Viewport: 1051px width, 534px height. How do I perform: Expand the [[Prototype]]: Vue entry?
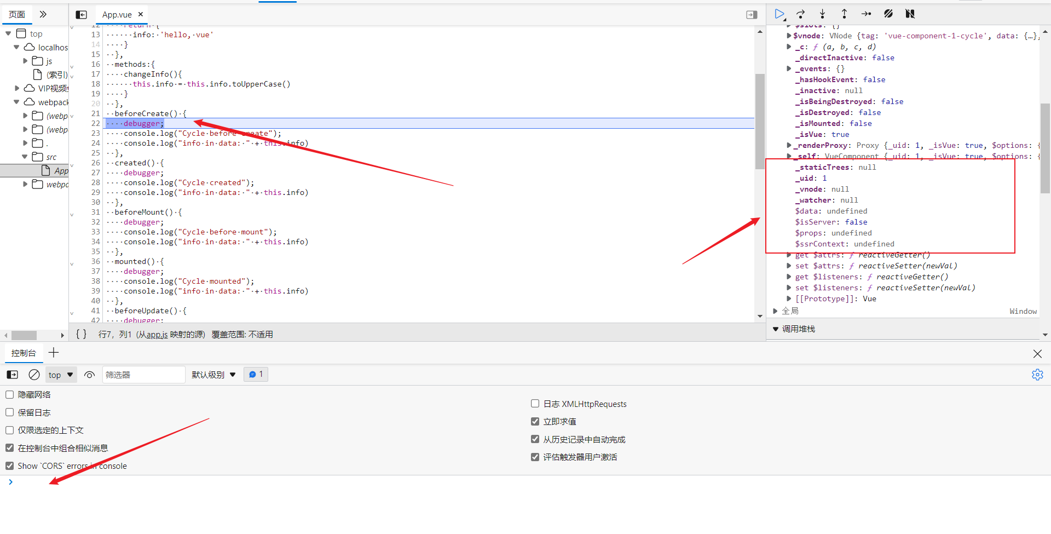pos(789,299)
